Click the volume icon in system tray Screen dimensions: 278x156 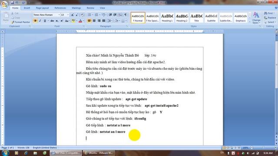(x=248, y=153)
